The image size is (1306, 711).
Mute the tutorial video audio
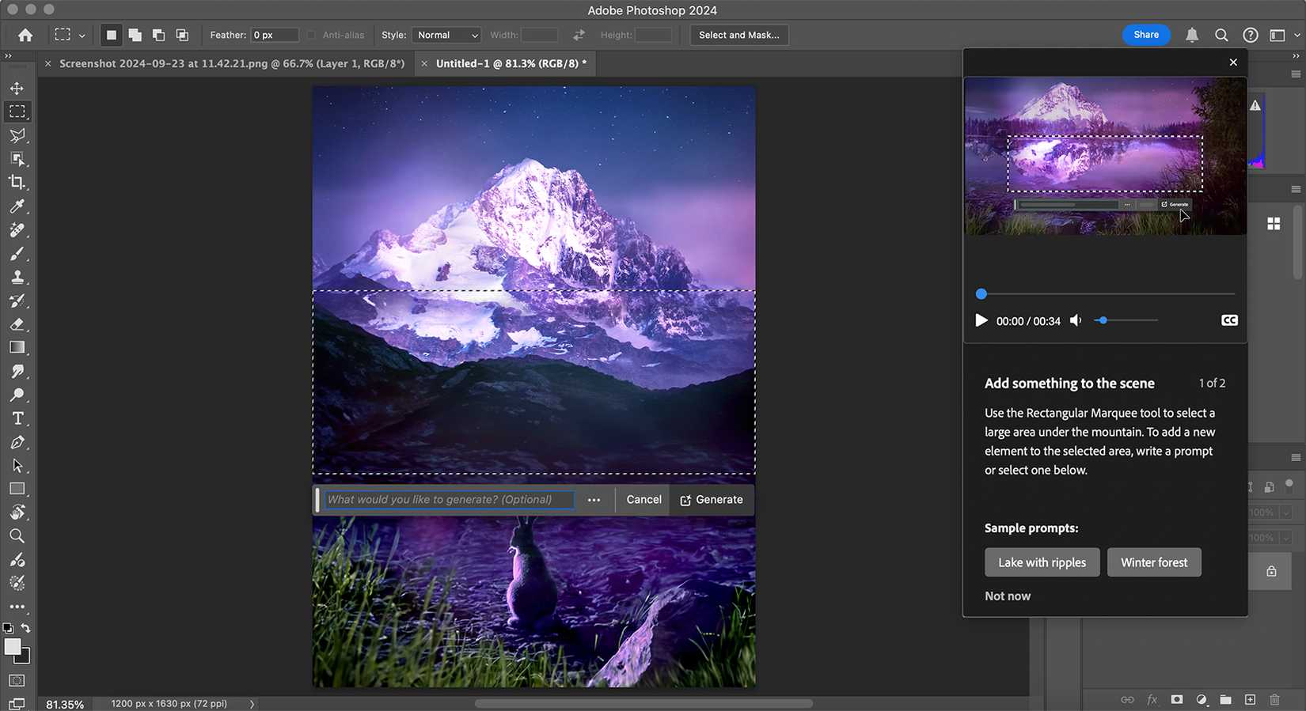pos(1076,320)
